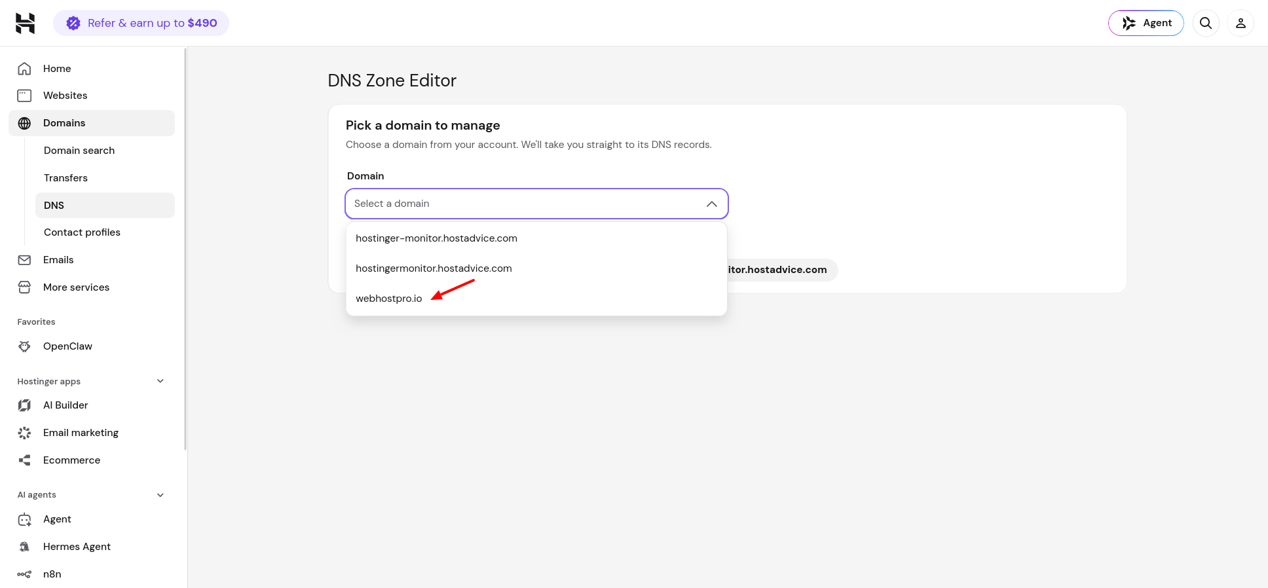This screenshot has height=588, width=1268.
Task: Open the Refer & earn banner
Action: click(141, 23)
